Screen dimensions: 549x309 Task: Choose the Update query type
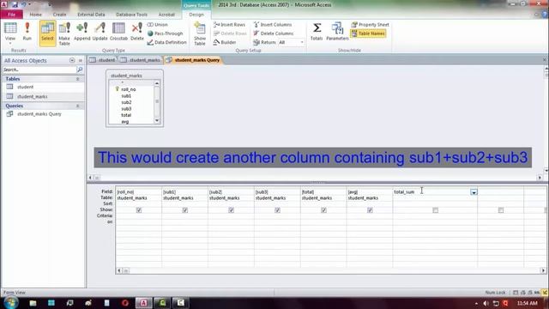100,32
